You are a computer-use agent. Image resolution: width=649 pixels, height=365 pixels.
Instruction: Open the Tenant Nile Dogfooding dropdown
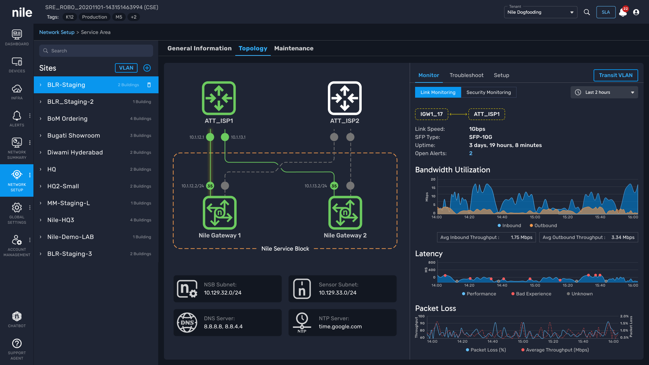[540, 12]
